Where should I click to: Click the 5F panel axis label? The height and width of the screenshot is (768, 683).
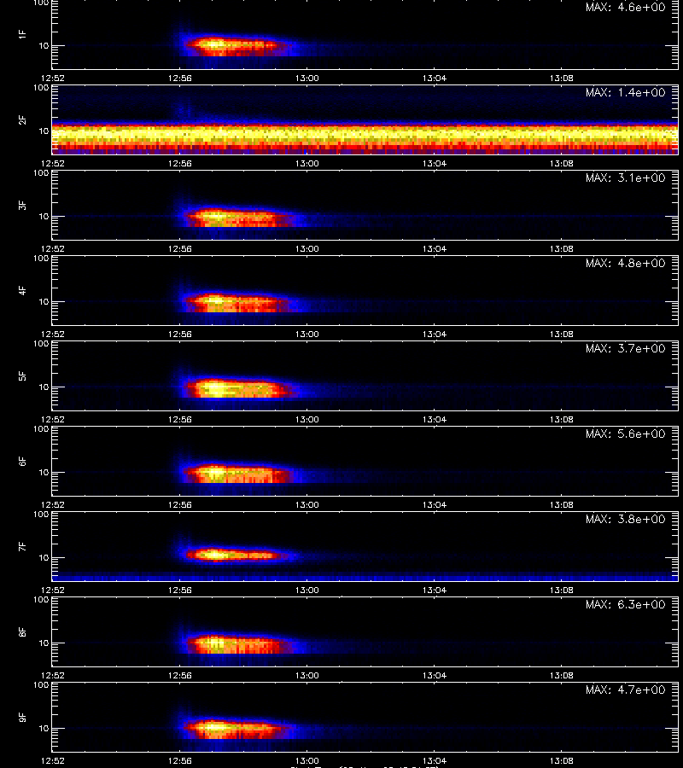tap(22, 376)
